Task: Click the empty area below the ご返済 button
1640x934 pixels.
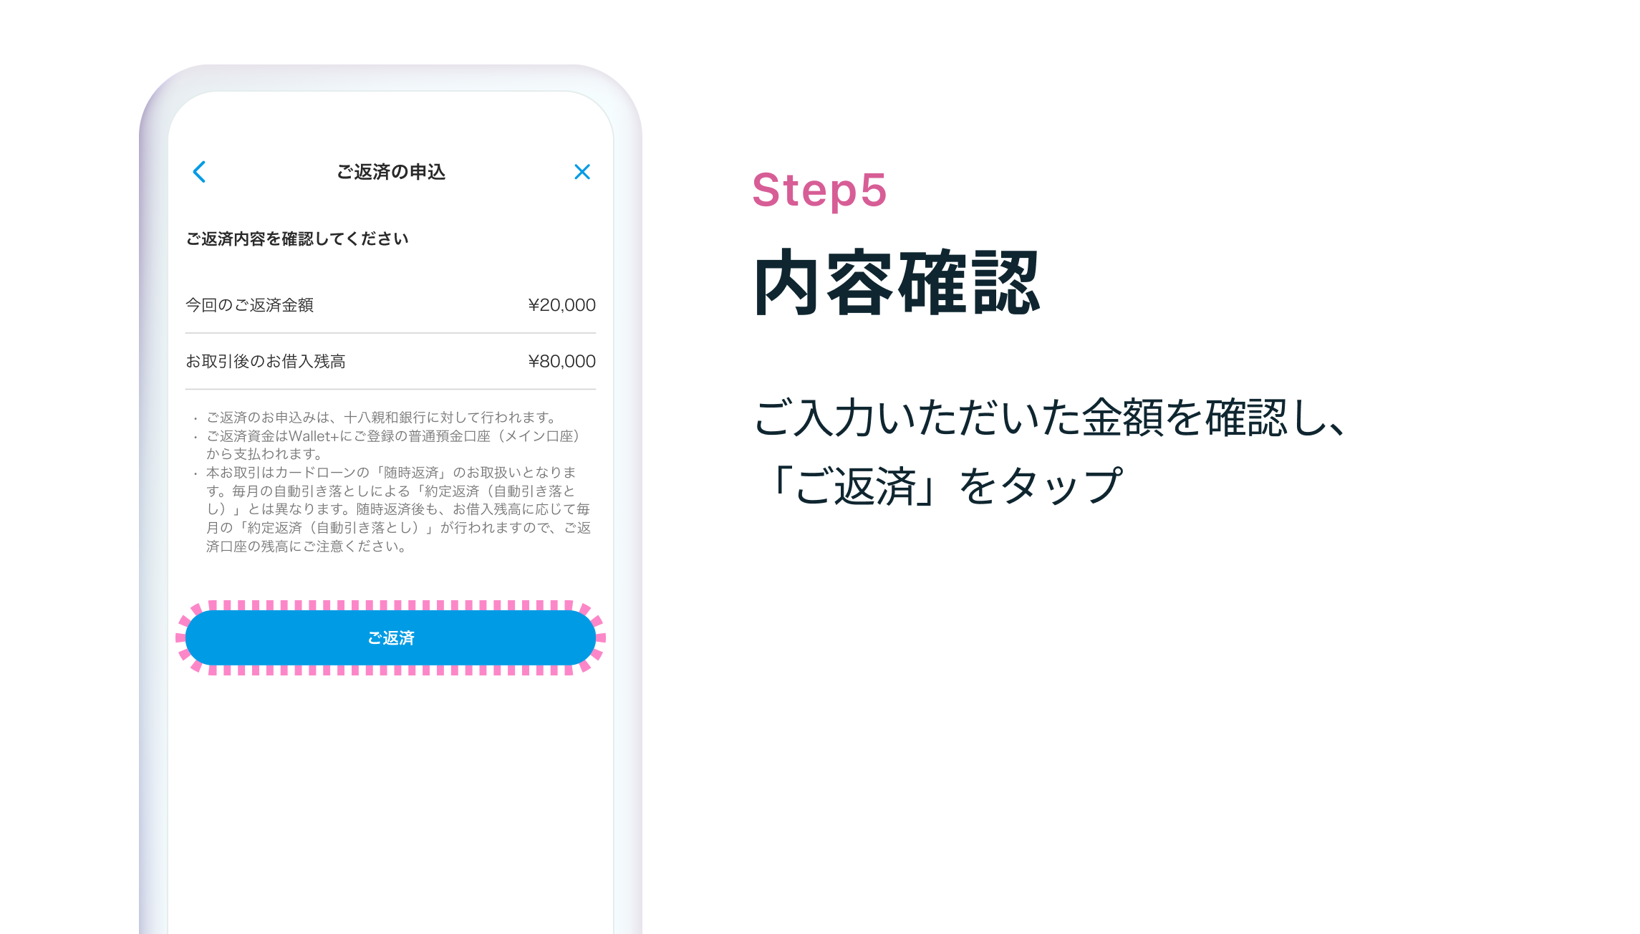Action: [390, 802]
